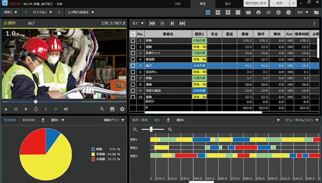Select the four-pane grid layout icon
The width and height of the screenshot is (322, 183).
(208, 12)
